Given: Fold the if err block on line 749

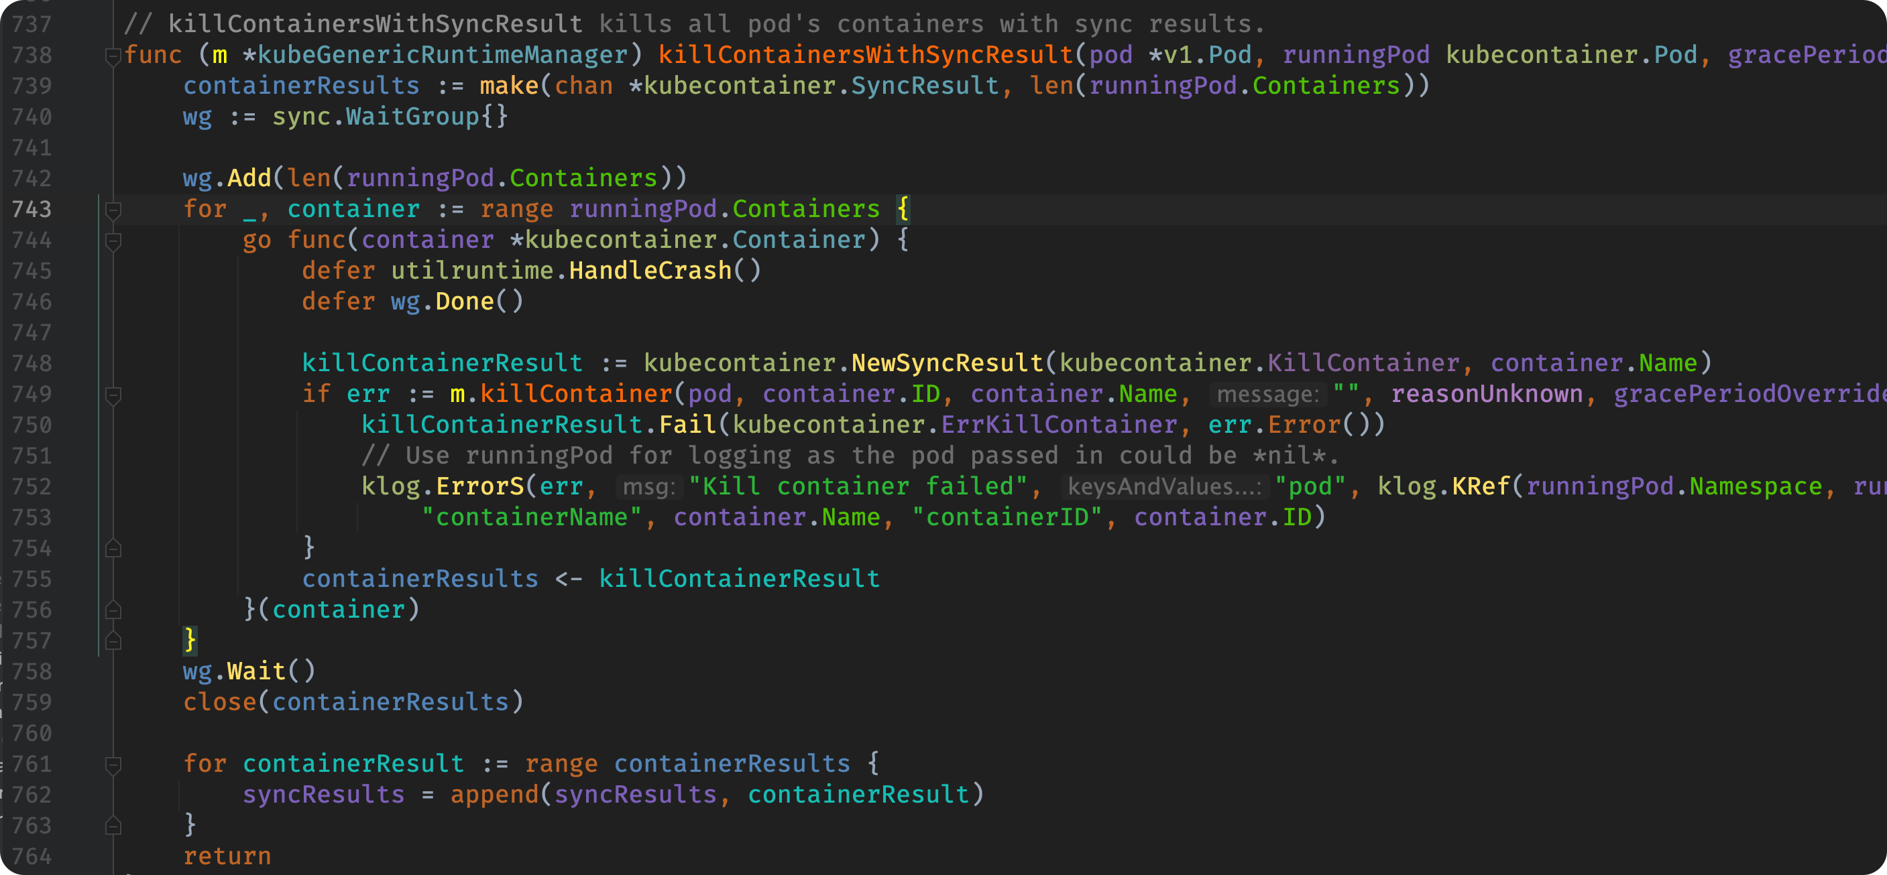Looking at the screenshot, I should [113, 395].
